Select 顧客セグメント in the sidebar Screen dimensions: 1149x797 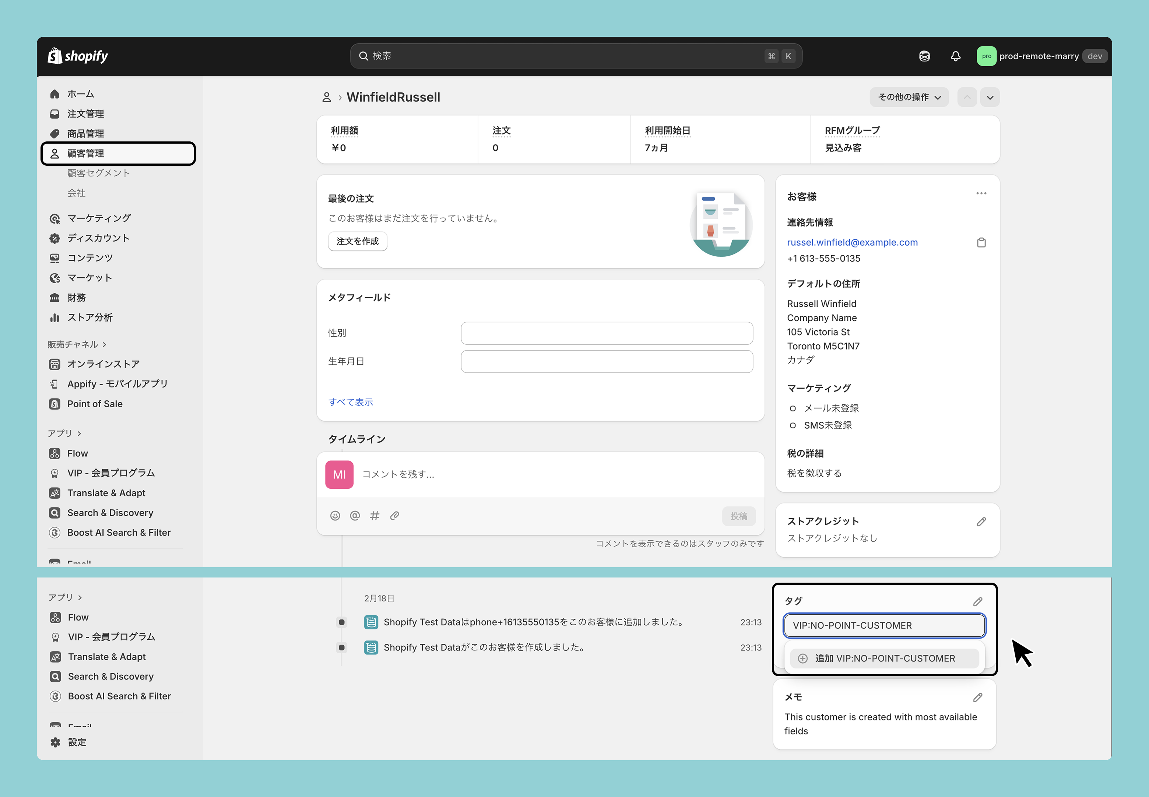click(99, 173)
